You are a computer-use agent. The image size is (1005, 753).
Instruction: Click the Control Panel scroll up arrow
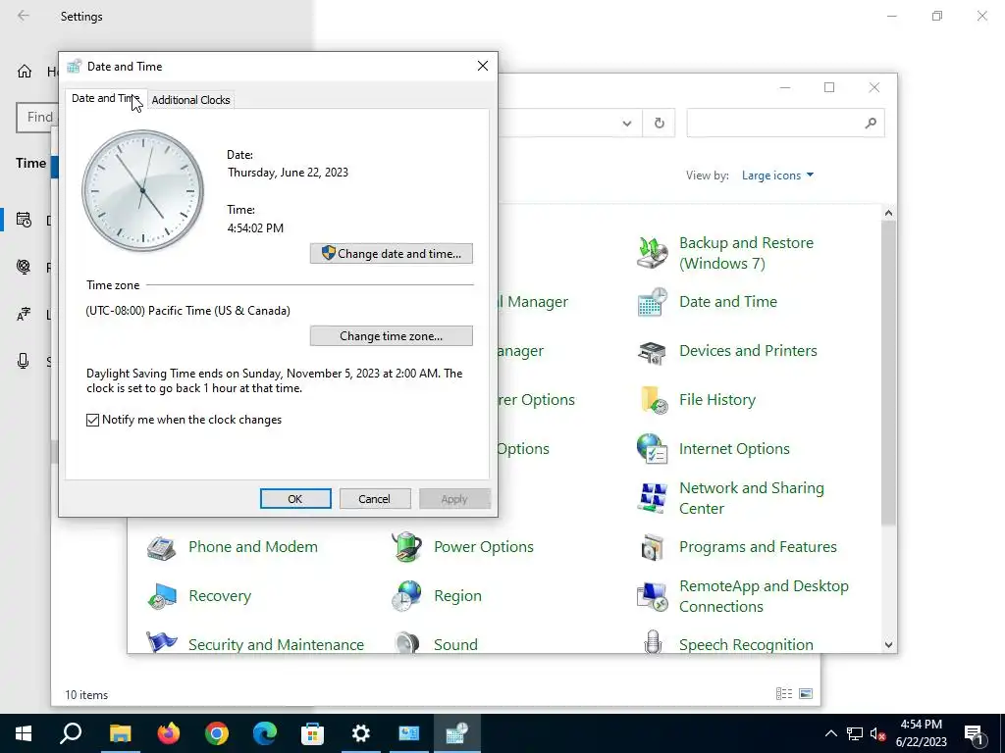pos(888,213)
